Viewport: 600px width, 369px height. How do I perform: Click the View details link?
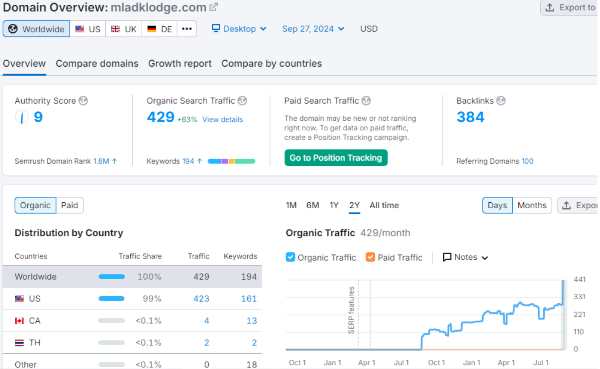click(222, 119)
